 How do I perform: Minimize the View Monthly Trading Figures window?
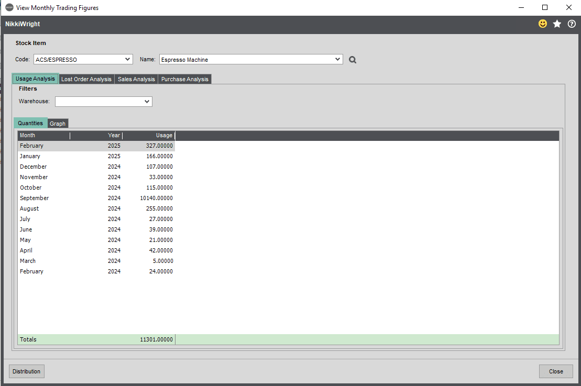click(x=521, y=7)
